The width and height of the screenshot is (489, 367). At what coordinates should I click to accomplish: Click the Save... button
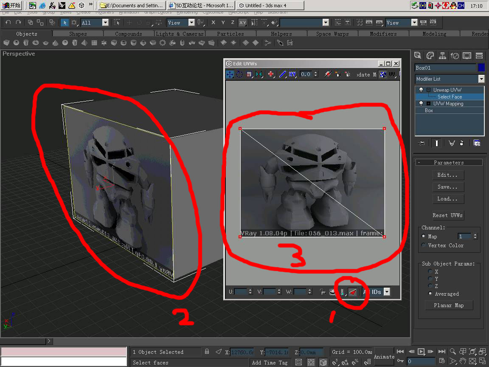[448, 187]
